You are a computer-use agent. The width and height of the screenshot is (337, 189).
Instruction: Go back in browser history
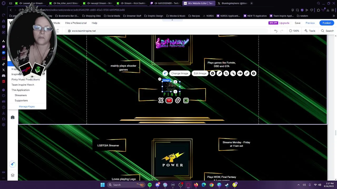pos(11,10)
